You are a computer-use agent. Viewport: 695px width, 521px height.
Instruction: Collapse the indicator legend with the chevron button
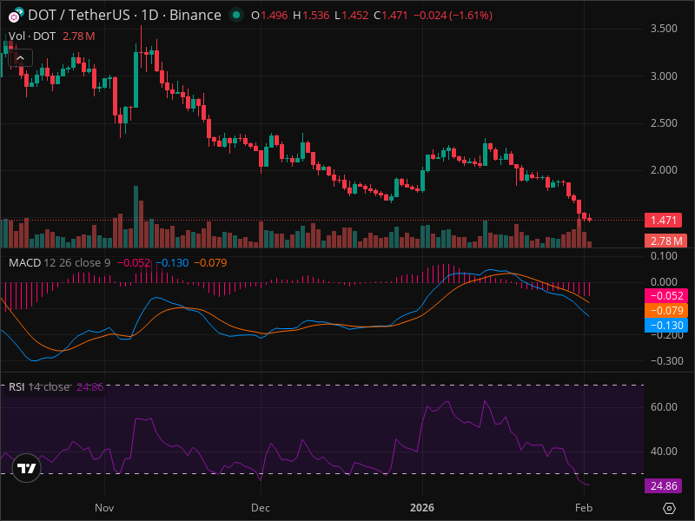pyautogui.click(x=20, y=57)
